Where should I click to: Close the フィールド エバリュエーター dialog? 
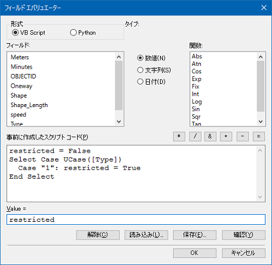tap(264, 8)
